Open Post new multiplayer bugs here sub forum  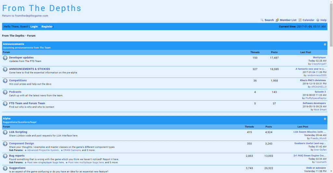pos(86,162)
